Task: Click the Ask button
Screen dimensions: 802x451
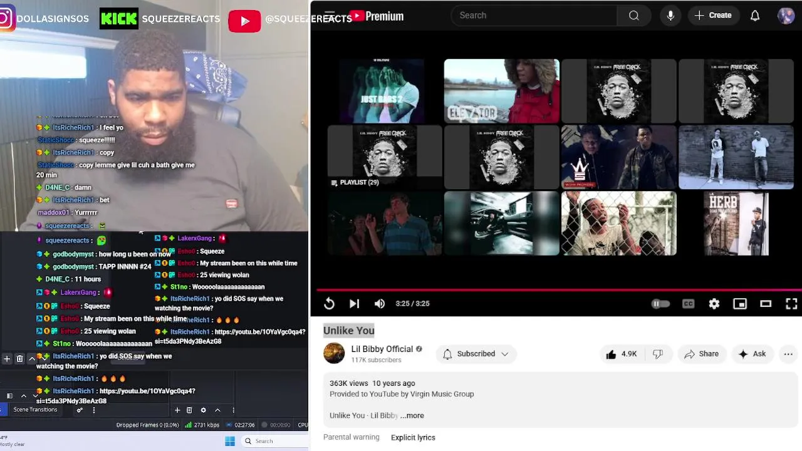Action: point(752,354)
